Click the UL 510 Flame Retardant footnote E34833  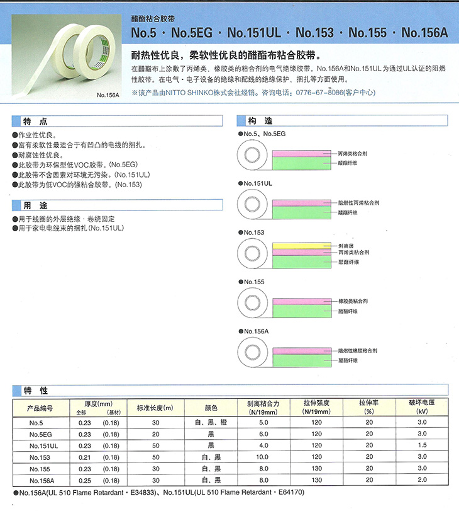click(85, 493)
